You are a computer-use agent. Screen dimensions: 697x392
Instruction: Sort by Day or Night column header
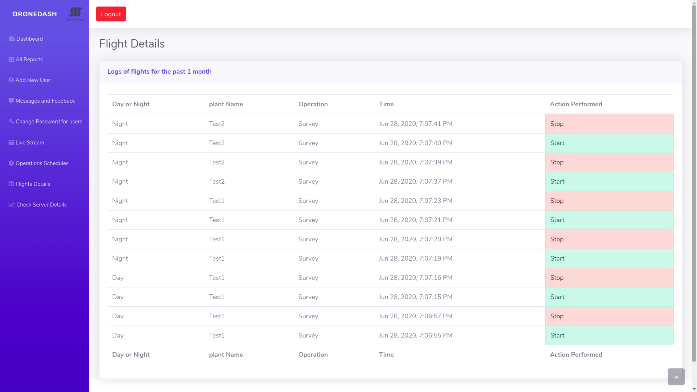pos(131,104)
